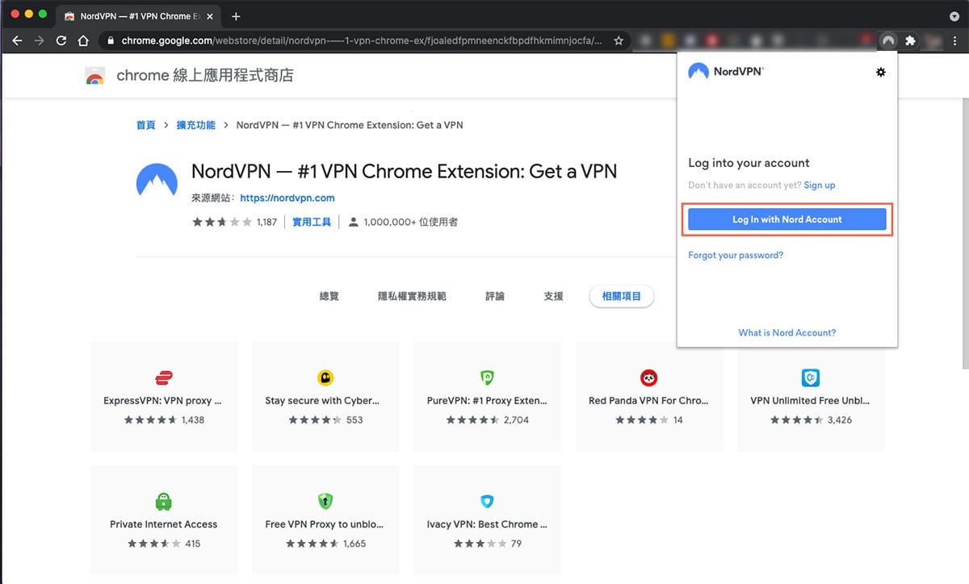Click Forgot your password link
The width and height of the screenshot is (969, 584).
coord(736,255)
